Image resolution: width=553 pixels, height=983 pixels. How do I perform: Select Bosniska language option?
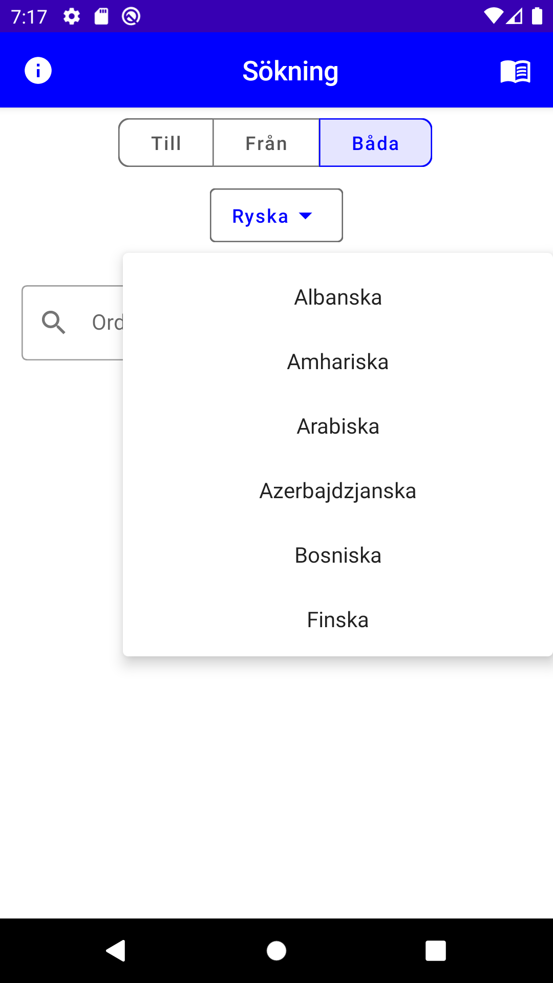[x=338, y=555]
